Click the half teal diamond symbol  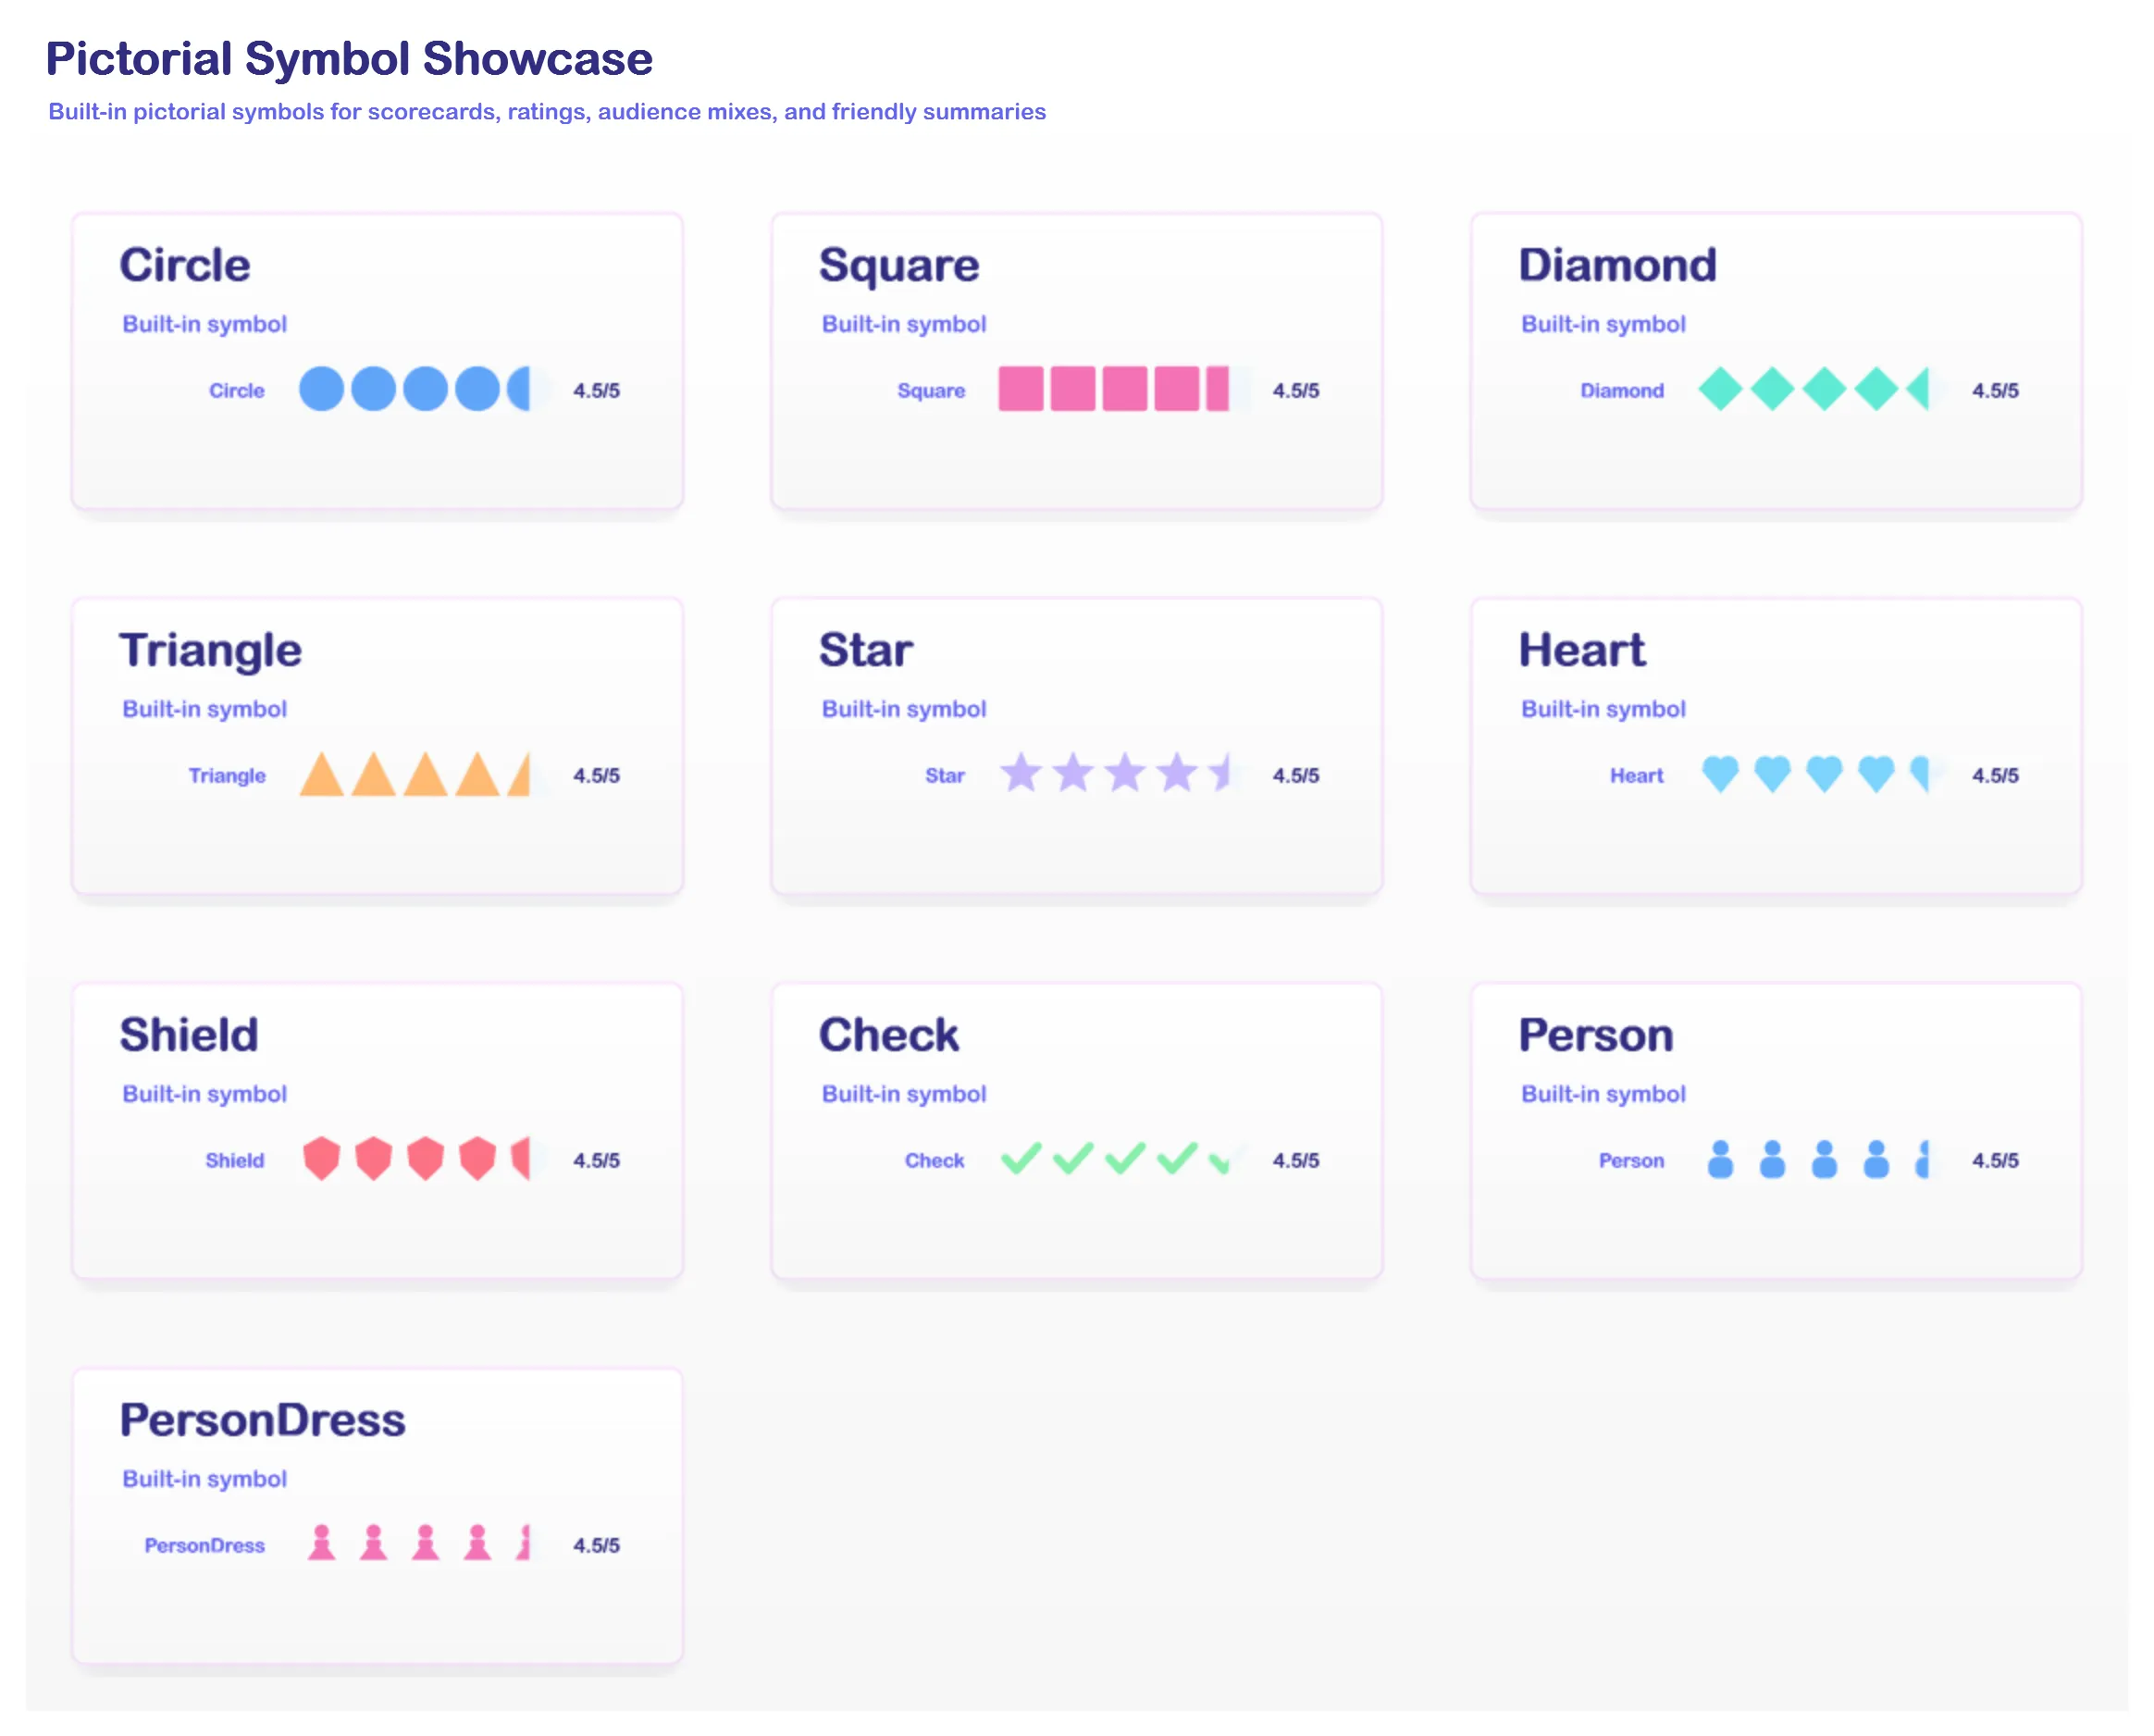1917,389
